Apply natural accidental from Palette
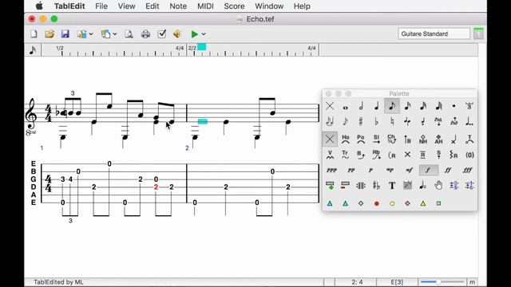Viewport: 511px width, 287px height. [392, 122]
